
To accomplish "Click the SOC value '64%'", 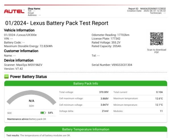I will 50,113.
